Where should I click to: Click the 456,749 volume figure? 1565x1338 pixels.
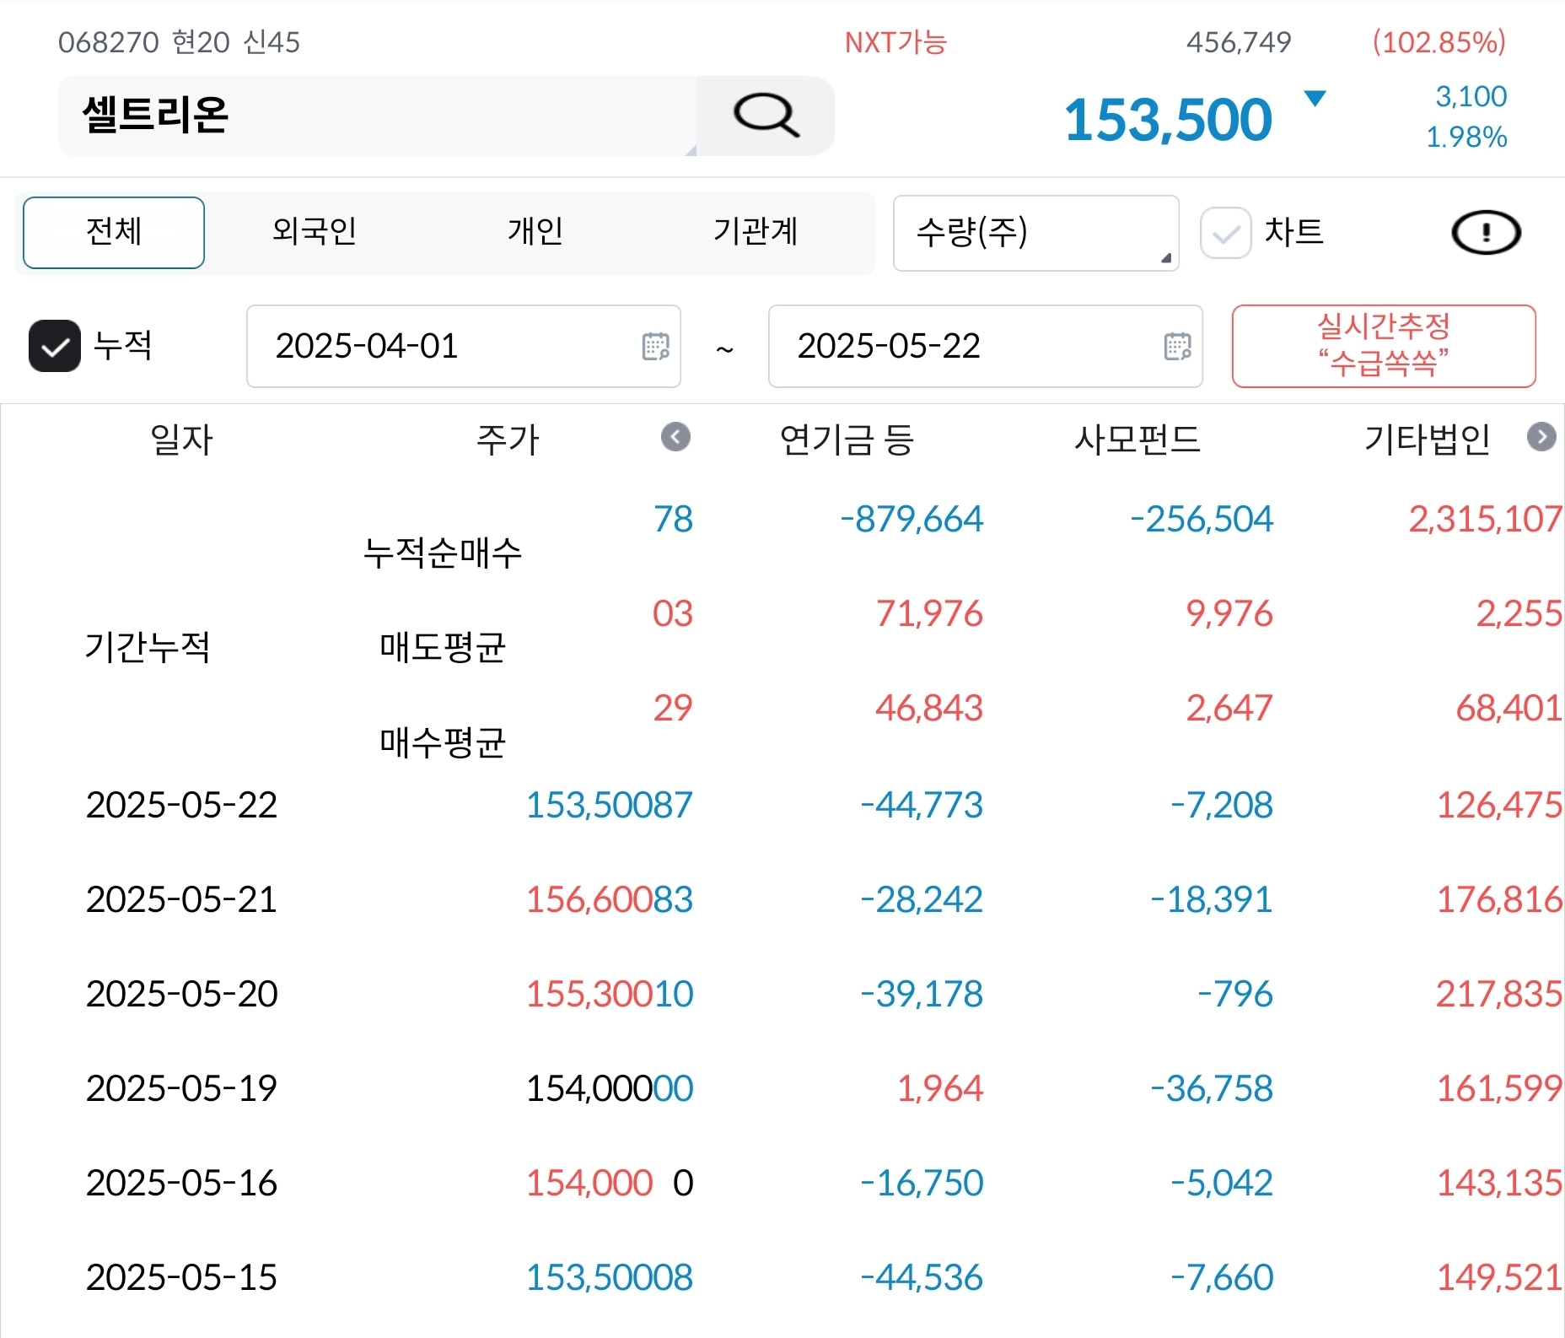click(1239, 42)
